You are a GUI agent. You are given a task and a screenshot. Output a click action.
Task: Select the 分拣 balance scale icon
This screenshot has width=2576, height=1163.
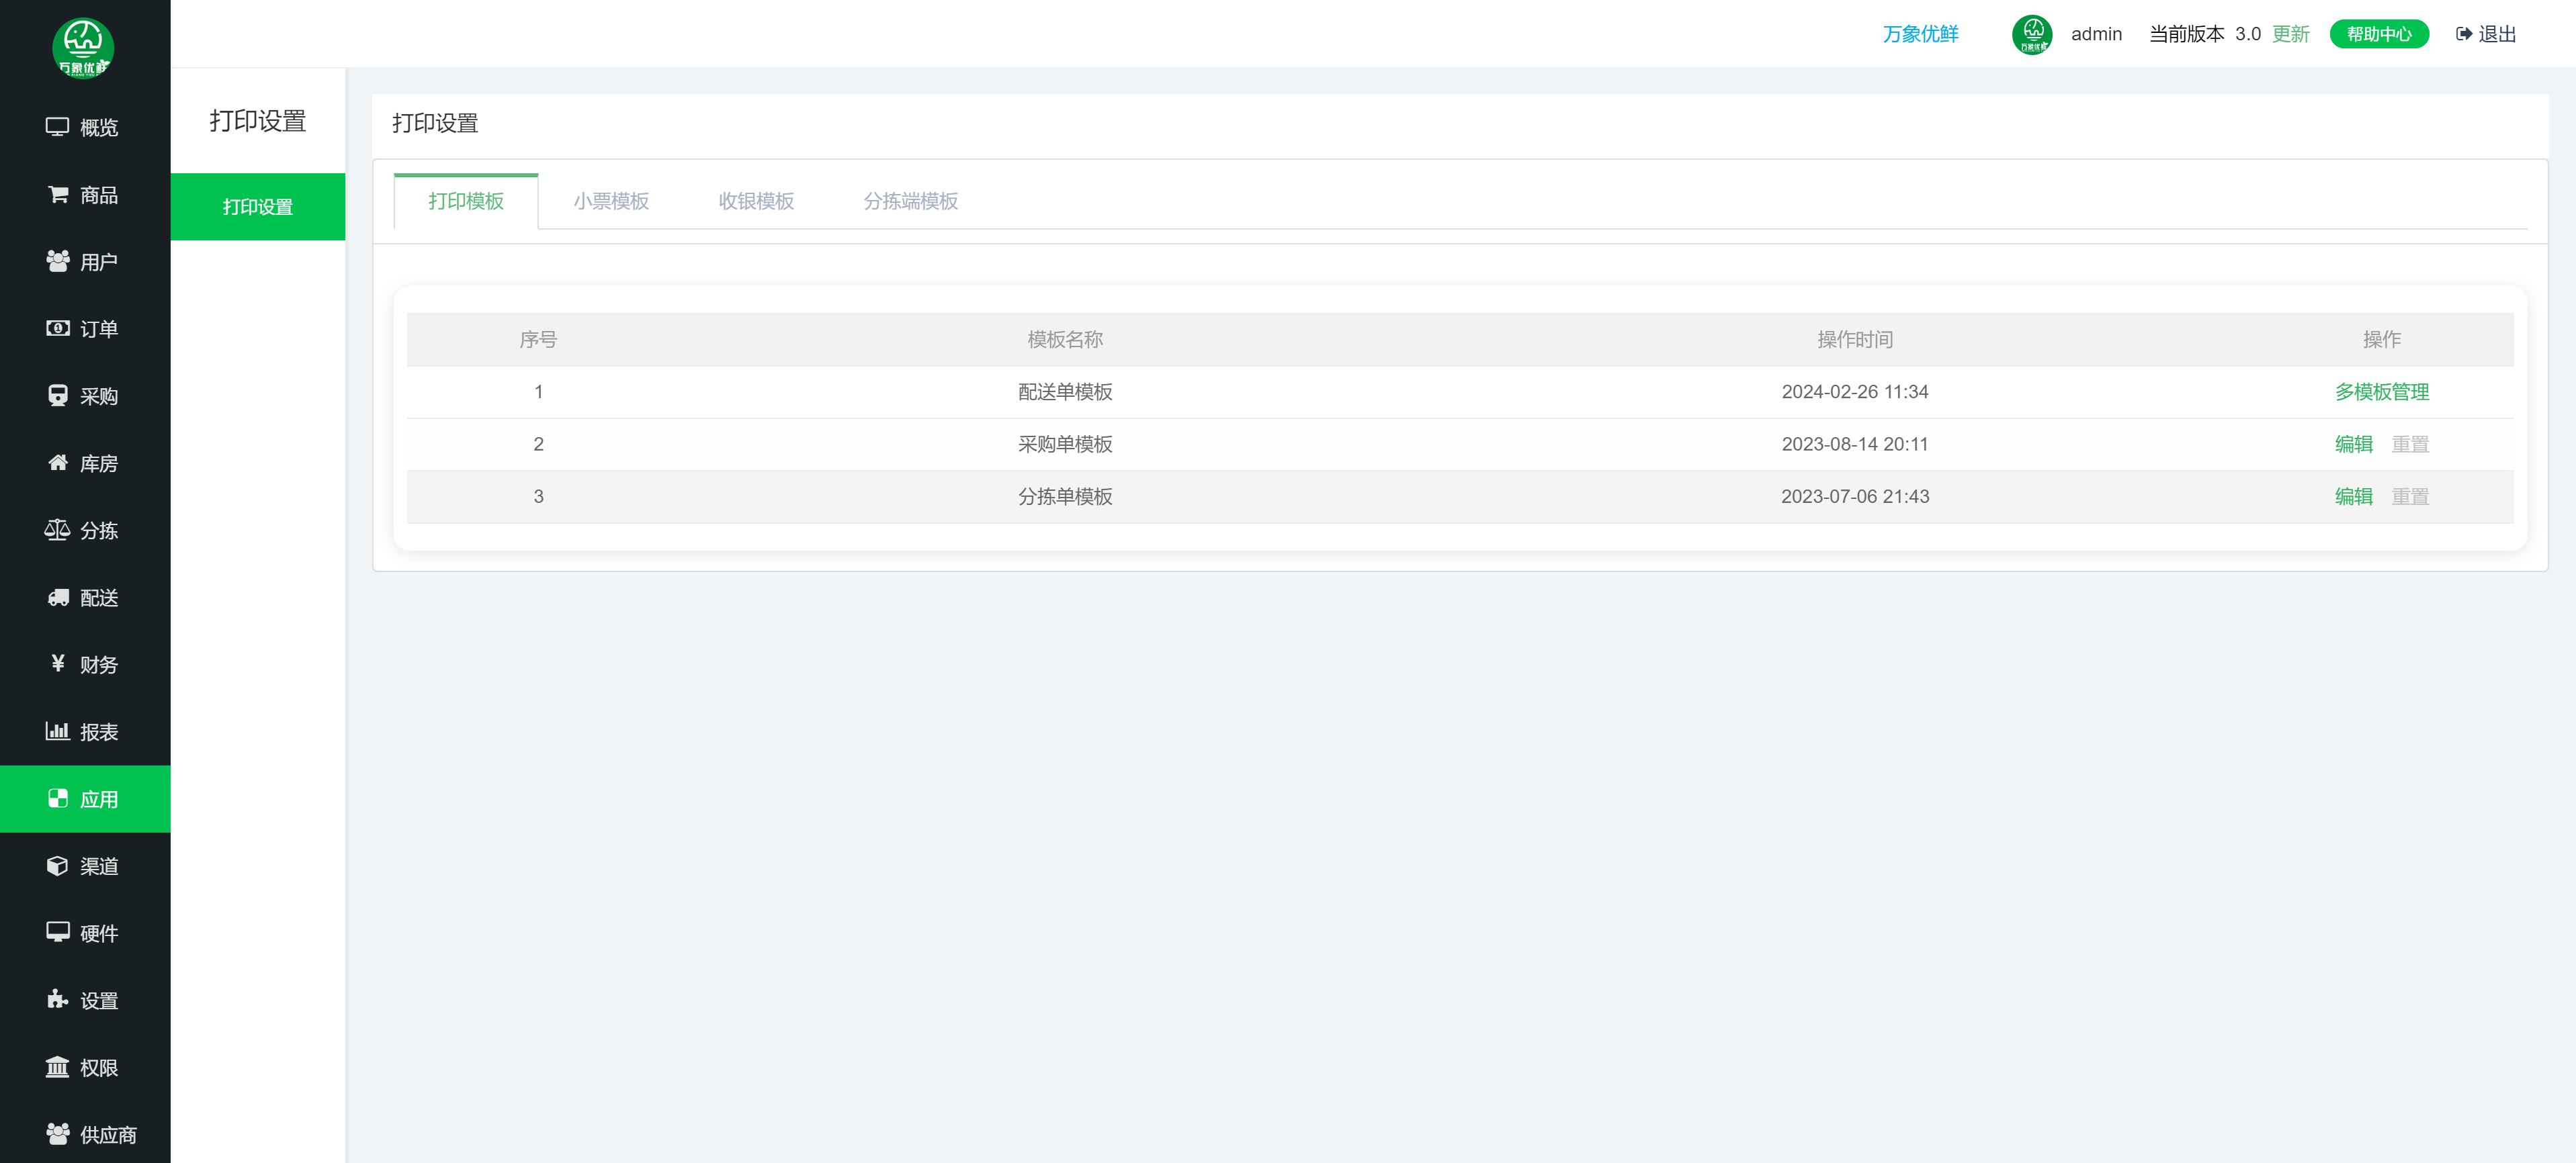pyautogui.click(x=57, y=530)
